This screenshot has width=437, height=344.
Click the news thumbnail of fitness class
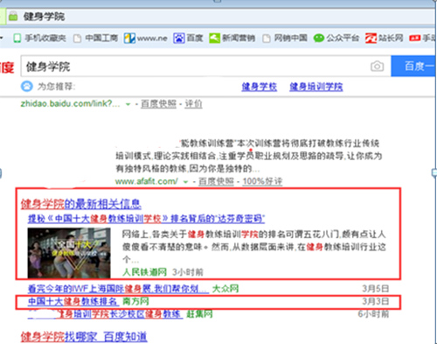[69, 253]
